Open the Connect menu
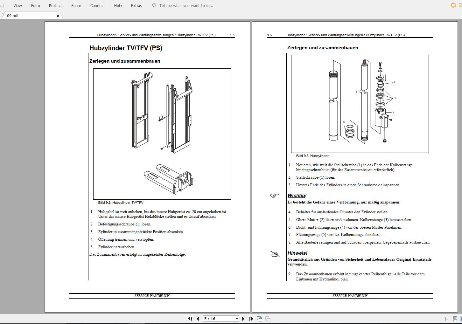This screenshot has height=324, width=462. point(97,5)
